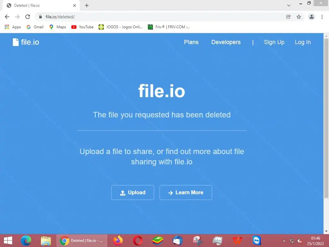Click the Upload button
The image size is (329, 247).
[133, 192]
